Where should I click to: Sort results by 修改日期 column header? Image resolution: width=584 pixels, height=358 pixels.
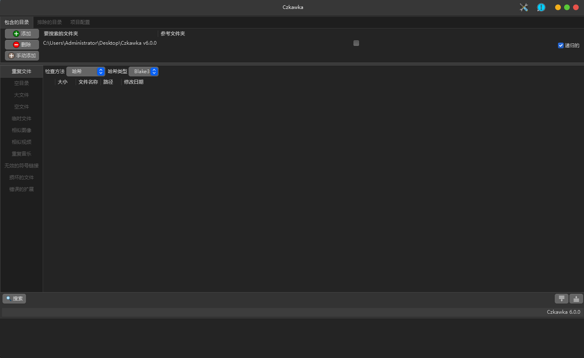(134, 82)
